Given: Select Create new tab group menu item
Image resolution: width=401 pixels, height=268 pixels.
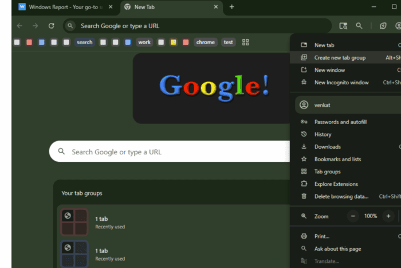Looking at the screenshot, I should [345, 57].
